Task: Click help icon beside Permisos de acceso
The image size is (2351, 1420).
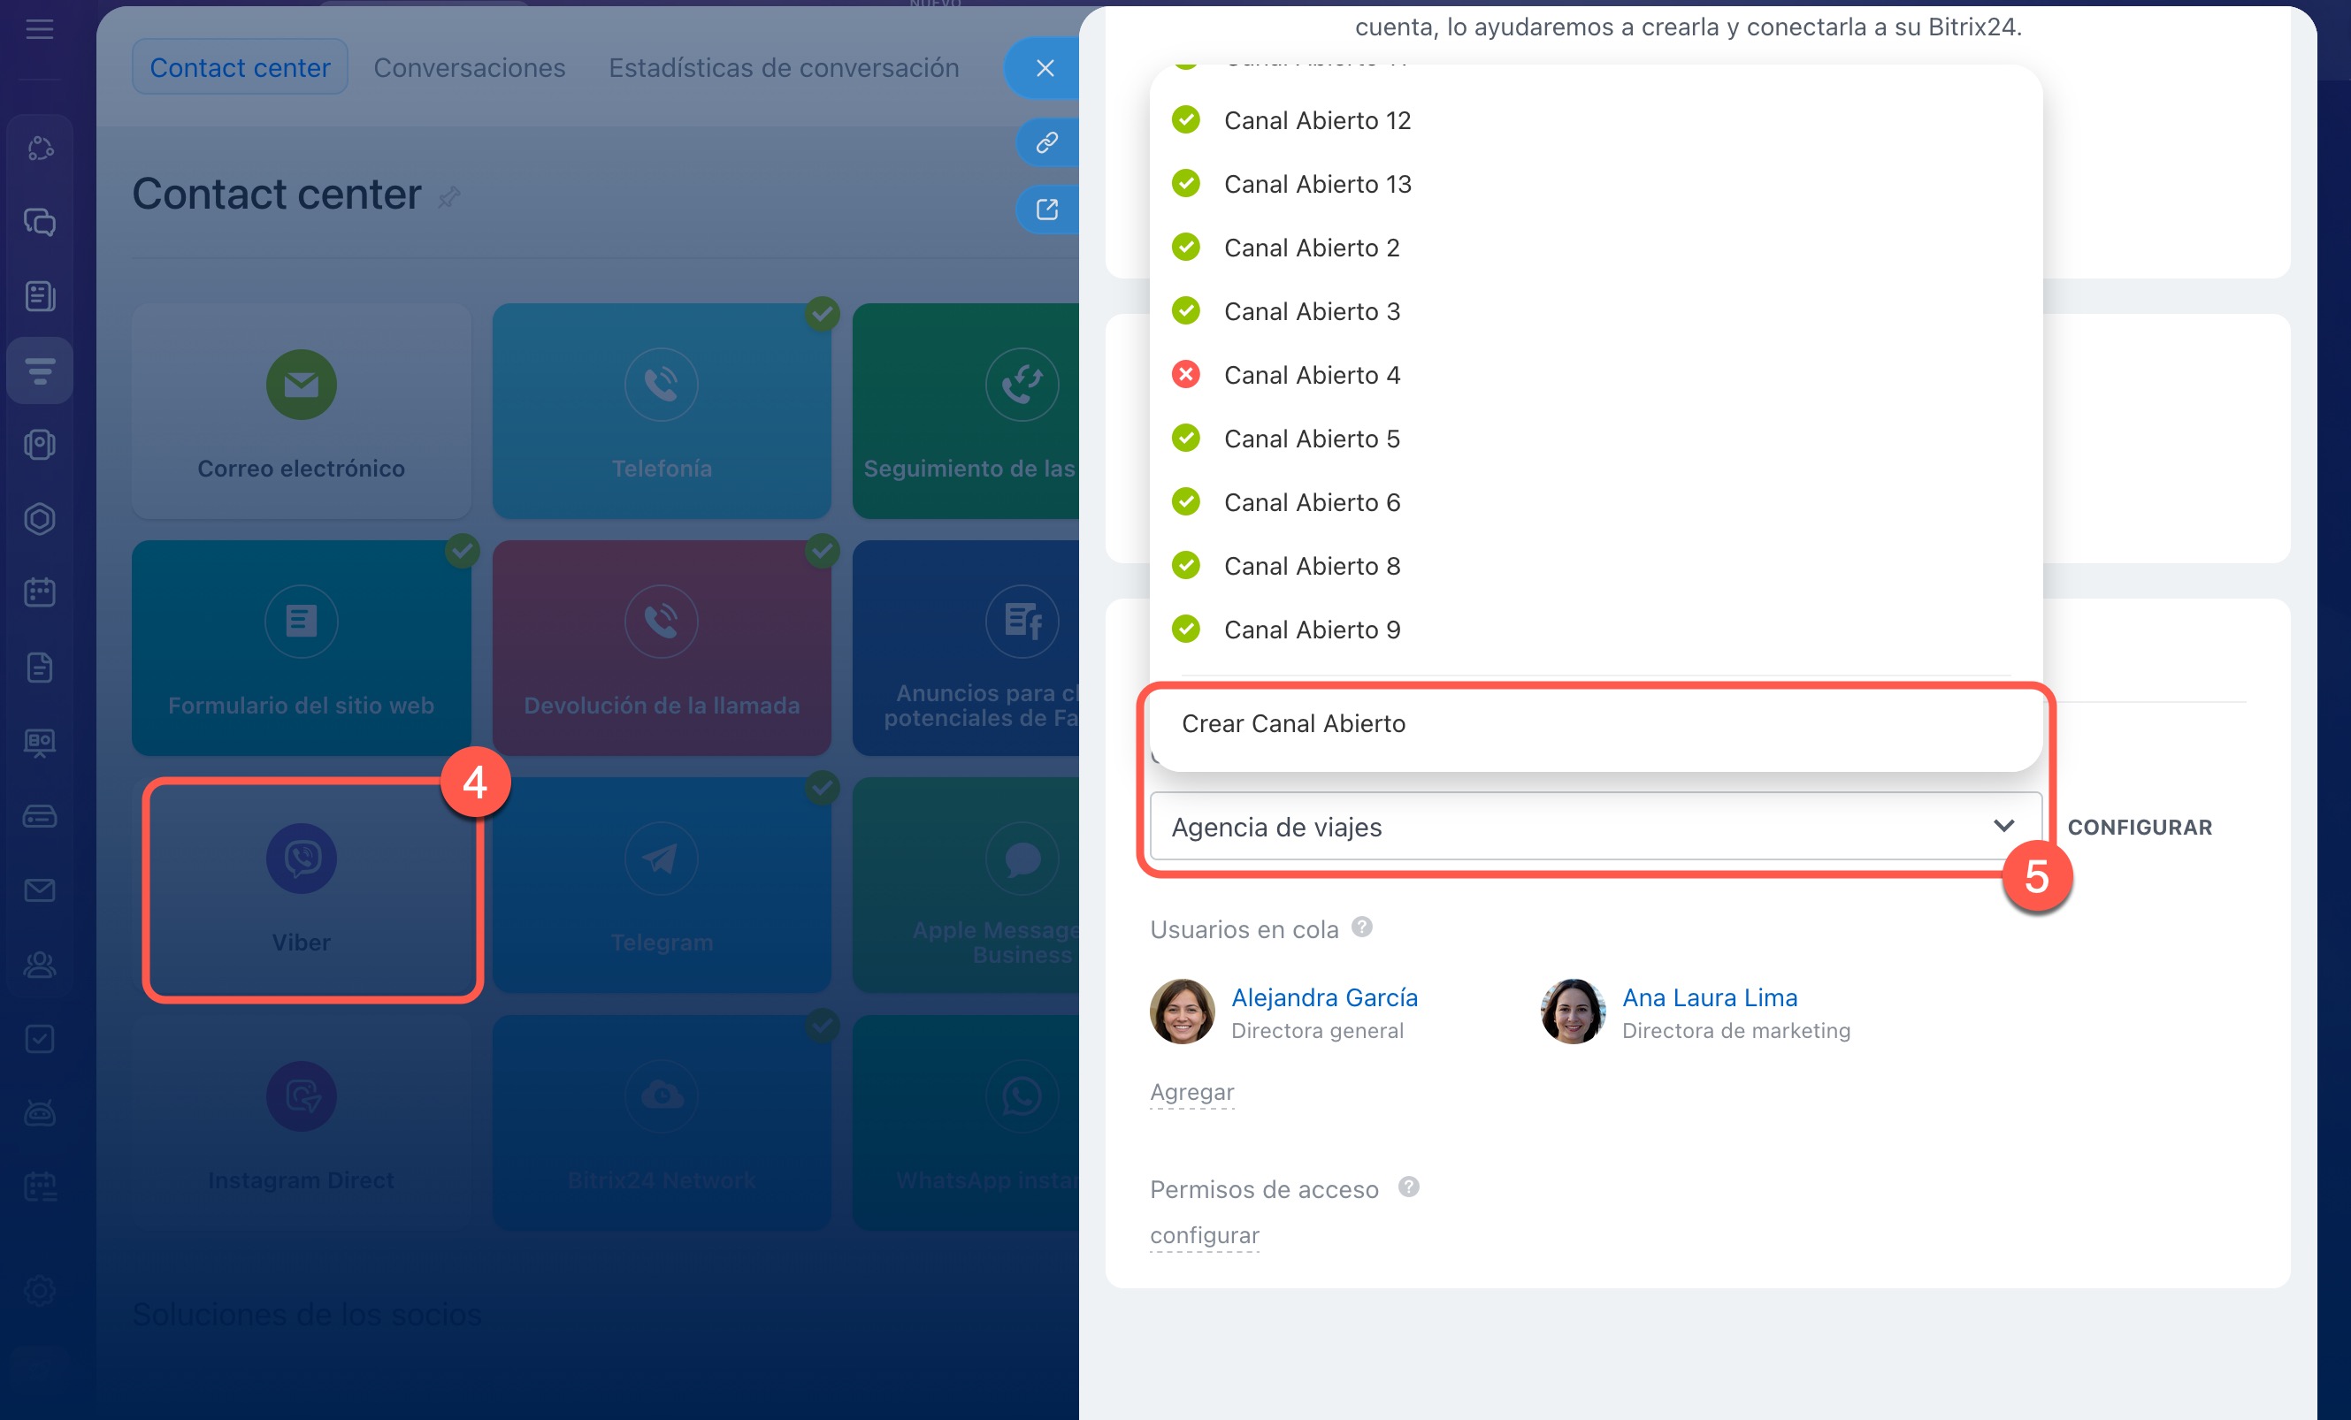Action: click(1408, 1187)
